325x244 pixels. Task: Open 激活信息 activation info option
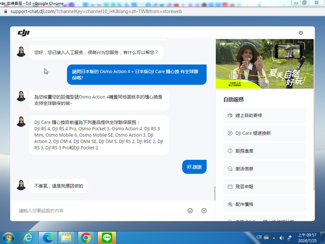[265, 169]
